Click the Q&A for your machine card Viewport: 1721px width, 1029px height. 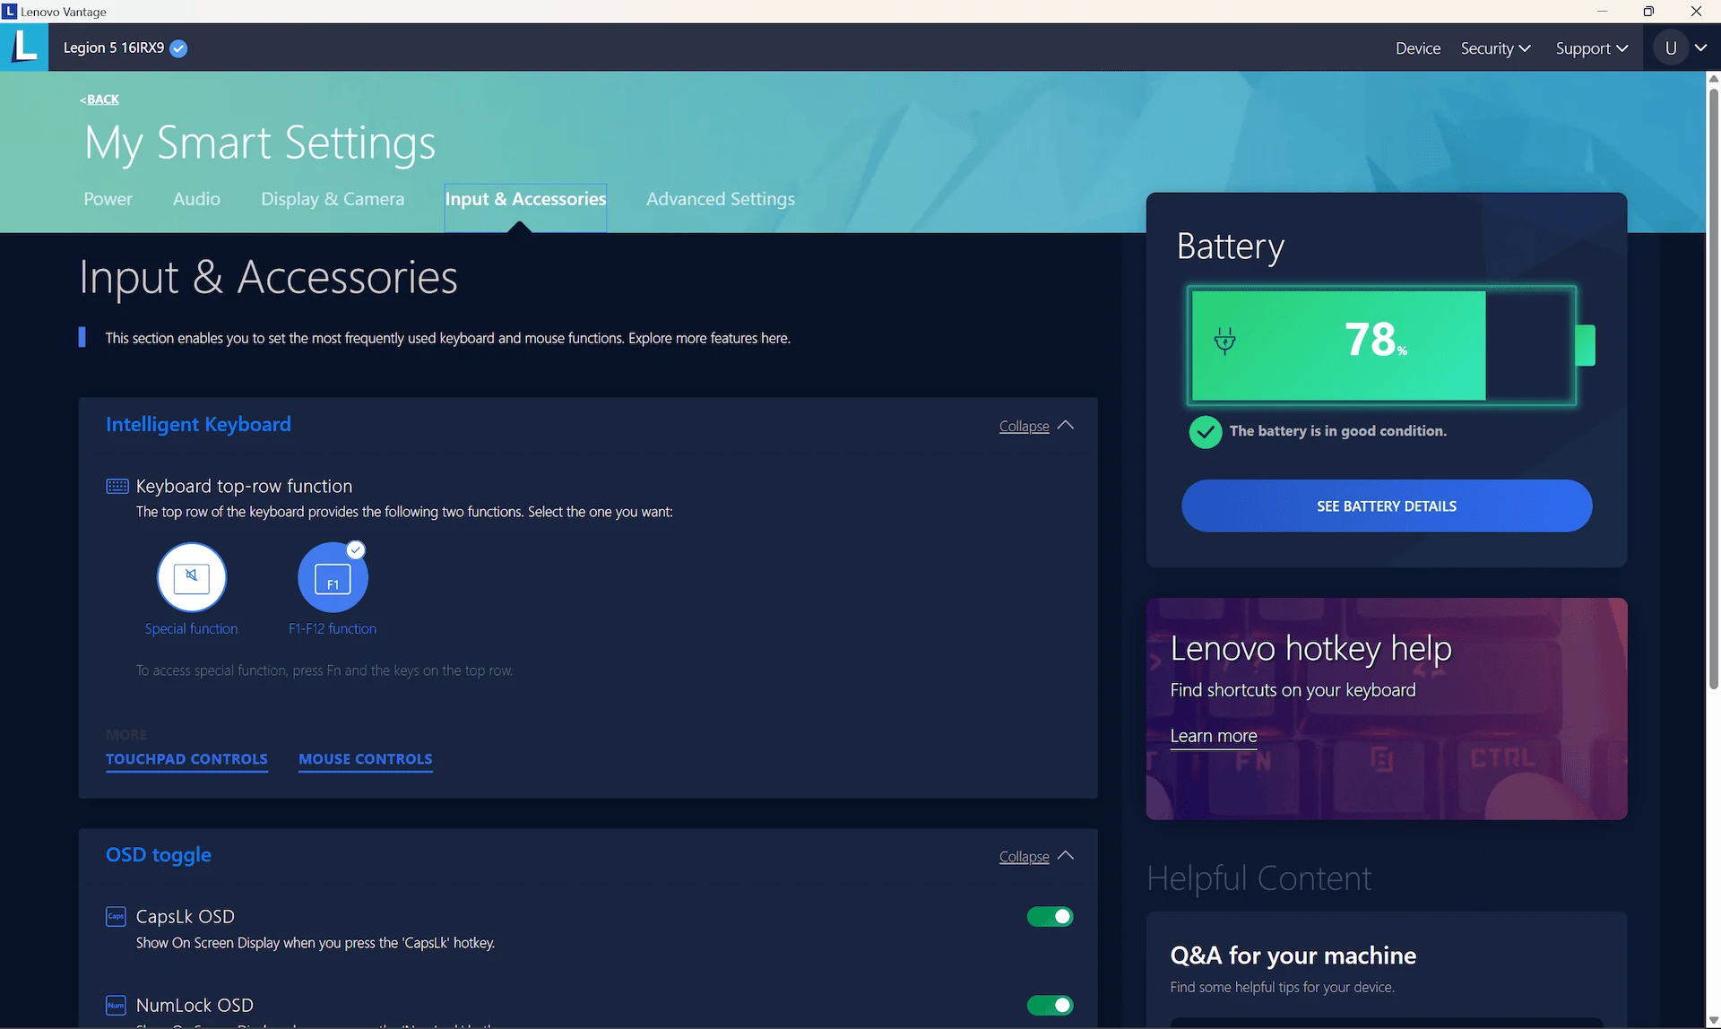[x=1387, y=969]
